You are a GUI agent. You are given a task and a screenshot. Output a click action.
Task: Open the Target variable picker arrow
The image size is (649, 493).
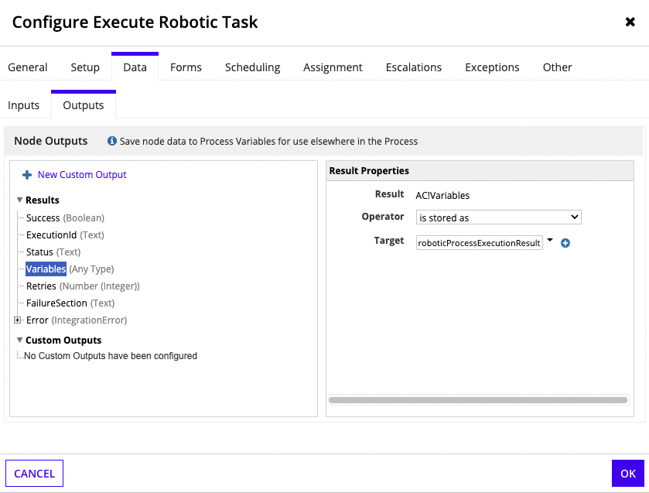(x=550, y=241)
